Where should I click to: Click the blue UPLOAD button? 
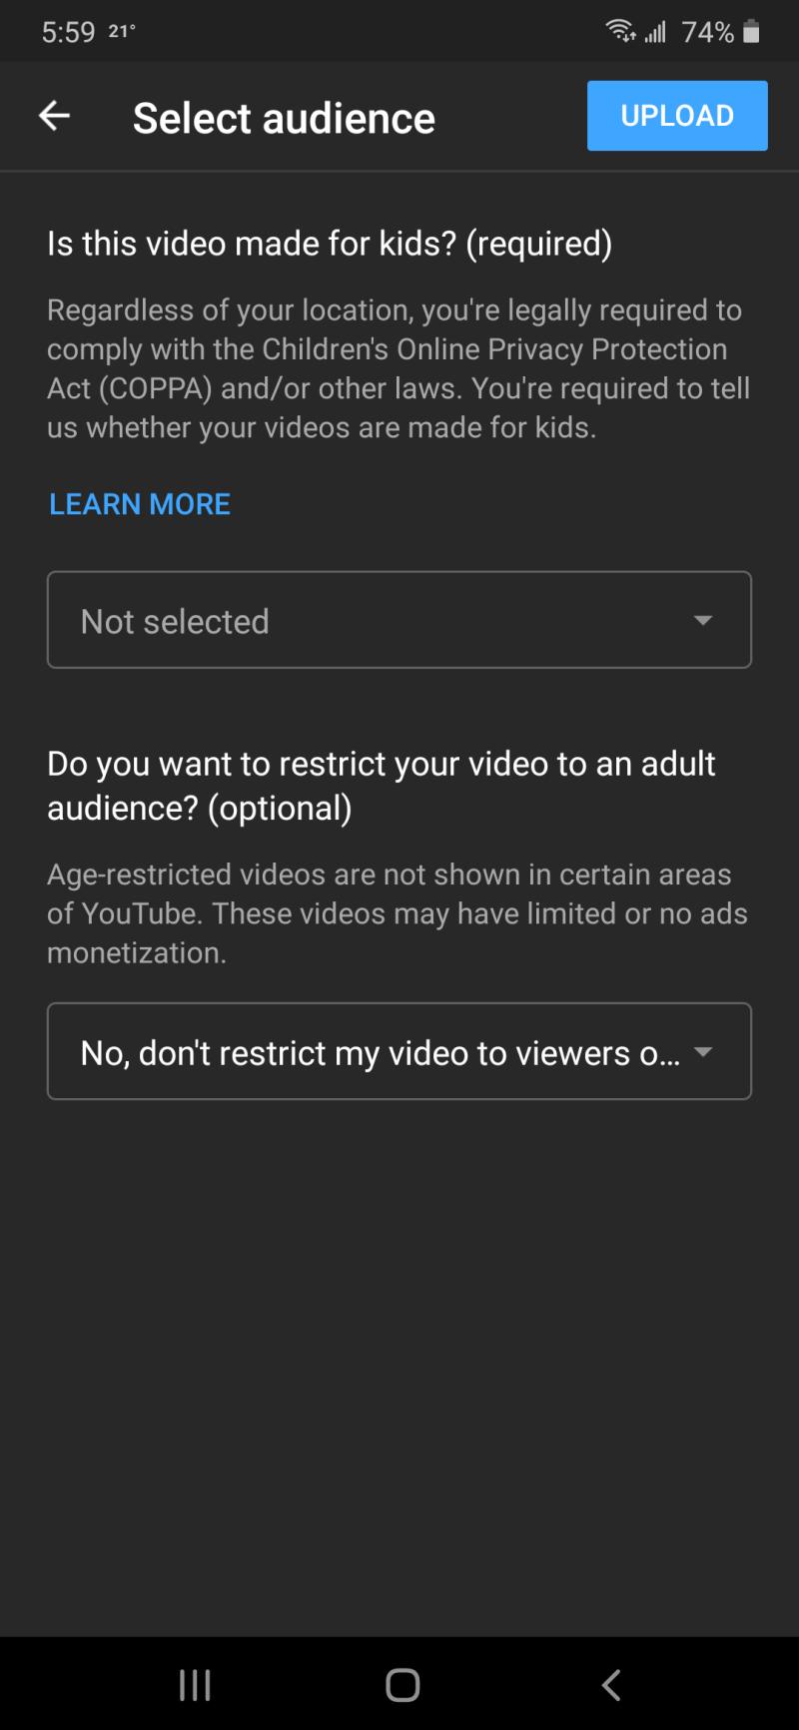677,116
